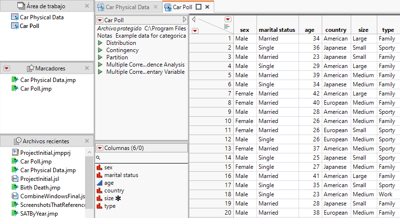This screenshot has height=218, width=400.
Task: Click the marital status column header
Action: [x=276, y=30]
